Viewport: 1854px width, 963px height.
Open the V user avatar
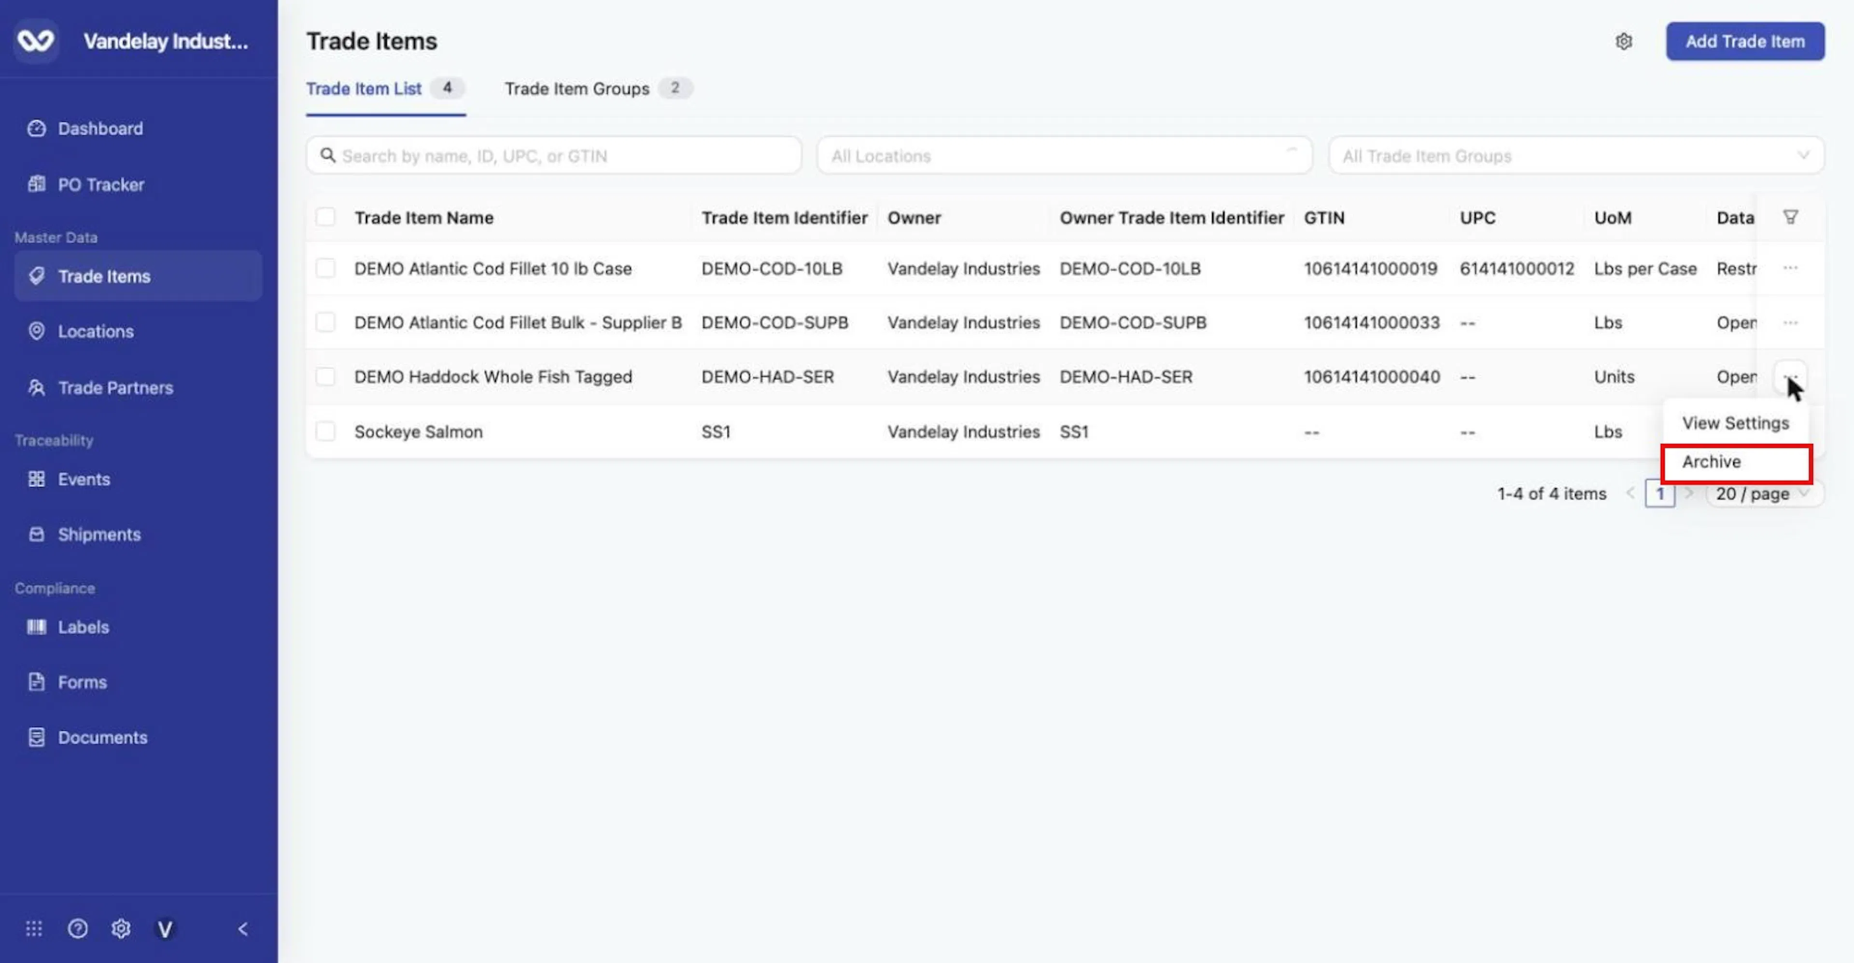click(x=165, y=929)
